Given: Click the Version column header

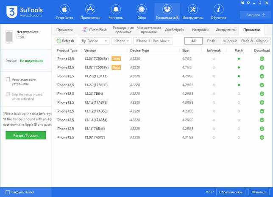Looking at the screenshot, I should click(x=90, y=51).
